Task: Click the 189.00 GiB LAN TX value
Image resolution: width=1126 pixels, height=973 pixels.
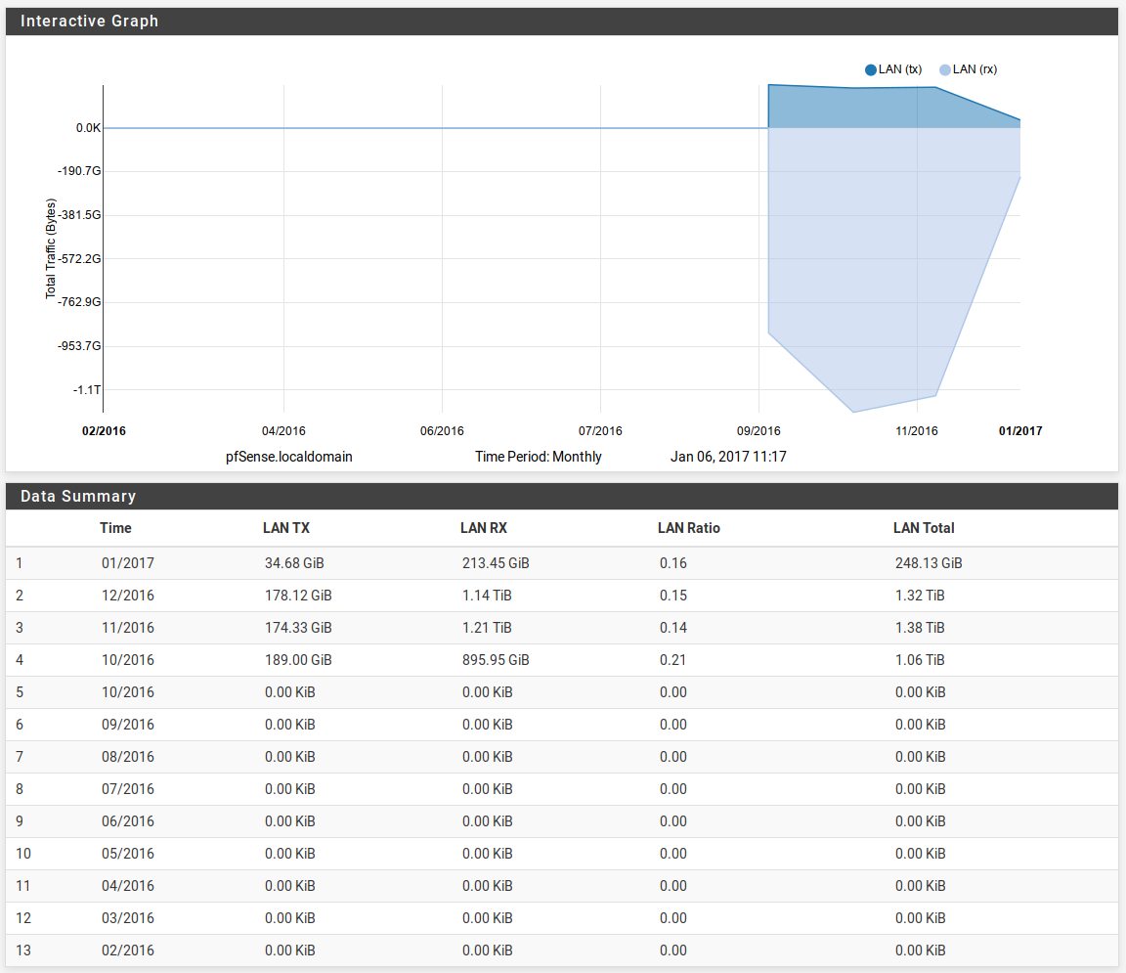Action: click(298, 660)
